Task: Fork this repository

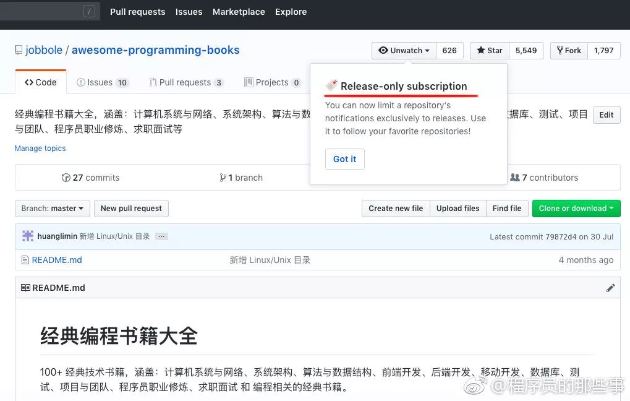Action: [x=569, y=51]
